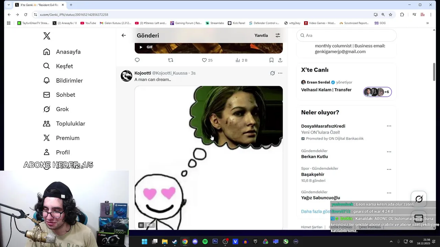Open more options for Berkan Kutlu trend

(x=389, y=152)
